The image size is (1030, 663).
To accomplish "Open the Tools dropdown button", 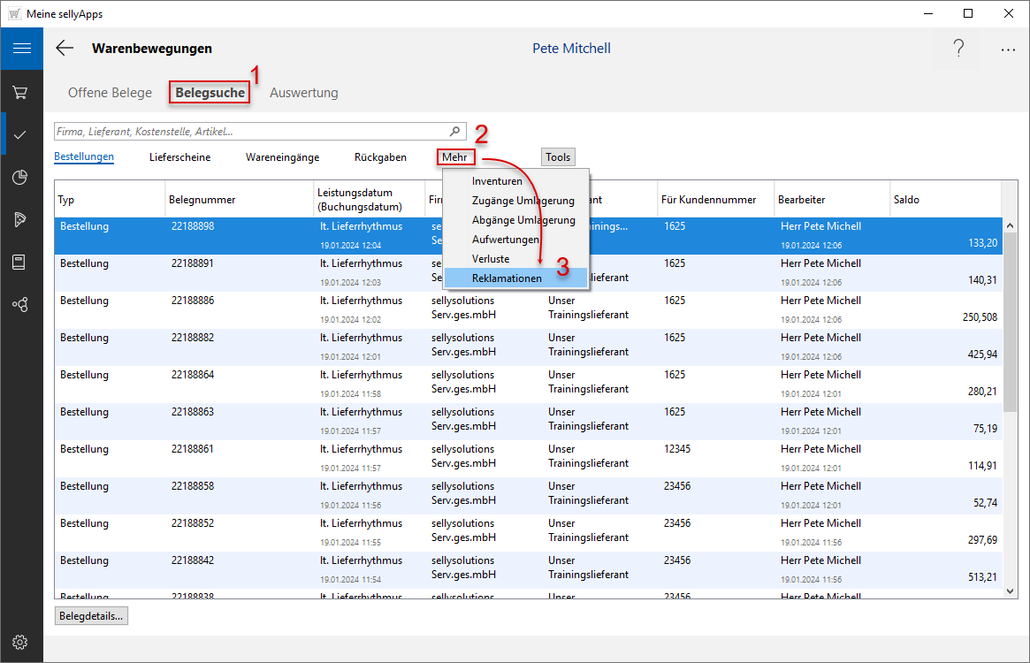I will point(558,157).
